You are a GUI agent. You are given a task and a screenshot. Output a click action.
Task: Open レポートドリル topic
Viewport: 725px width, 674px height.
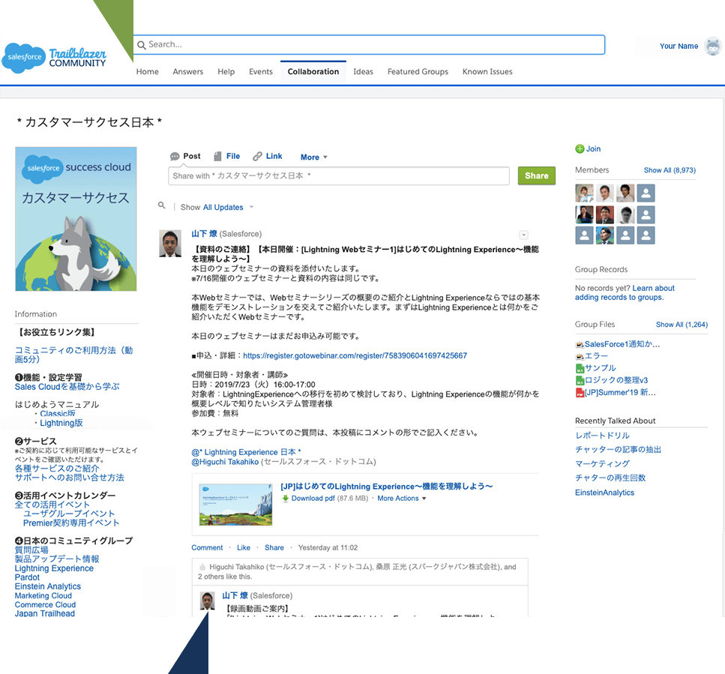click(603, 436)
